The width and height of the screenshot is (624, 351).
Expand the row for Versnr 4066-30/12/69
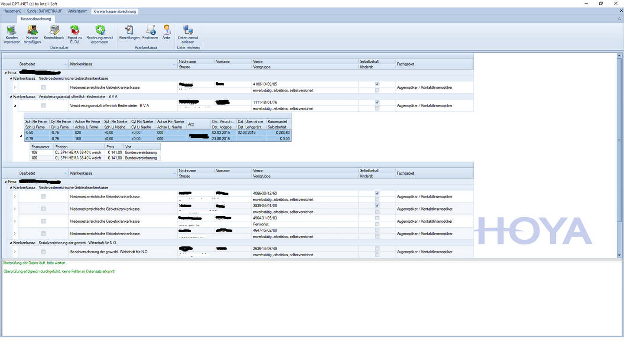(14, 197)
